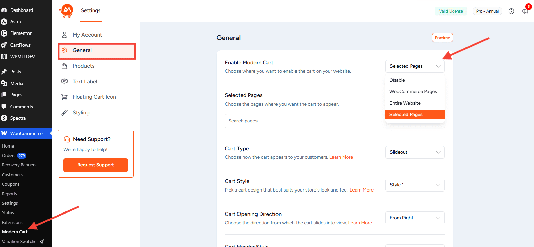Click the red 6 notification badge
The image size is (534, 247).
click(x=528, y=7)
